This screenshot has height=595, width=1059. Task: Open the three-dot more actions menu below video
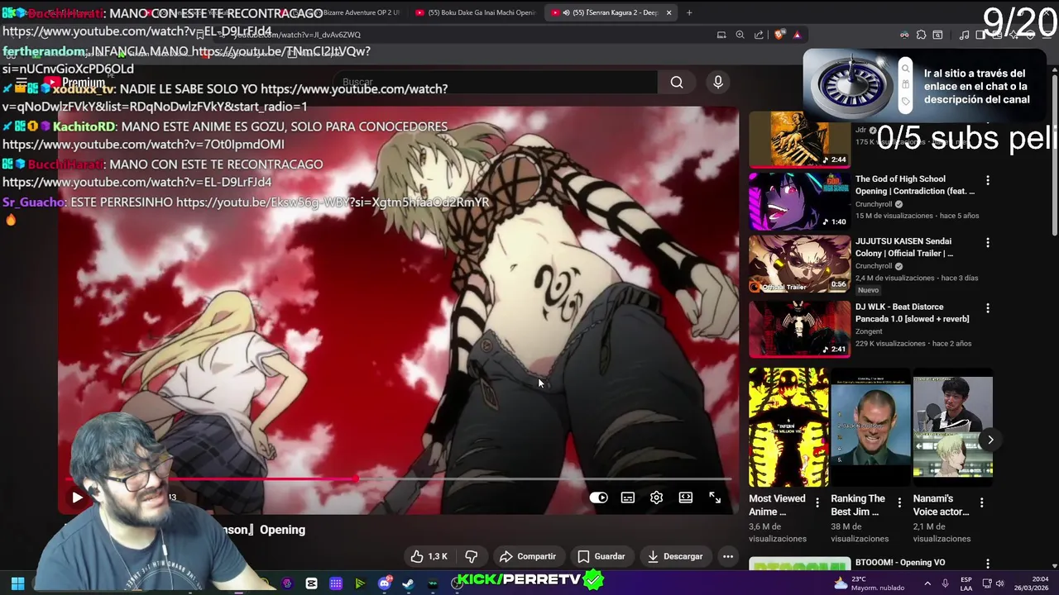click(728, 556)
